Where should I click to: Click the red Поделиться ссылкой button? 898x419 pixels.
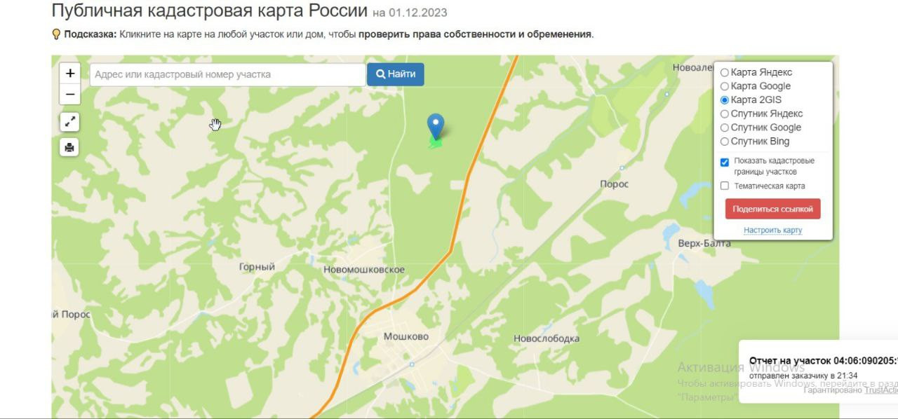pyautogui.click(x=772, y=209)
